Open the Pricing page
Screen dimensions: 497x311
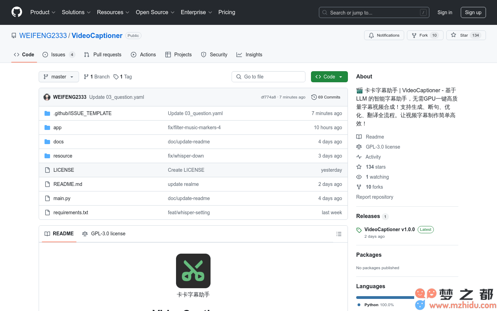point(227,12)
